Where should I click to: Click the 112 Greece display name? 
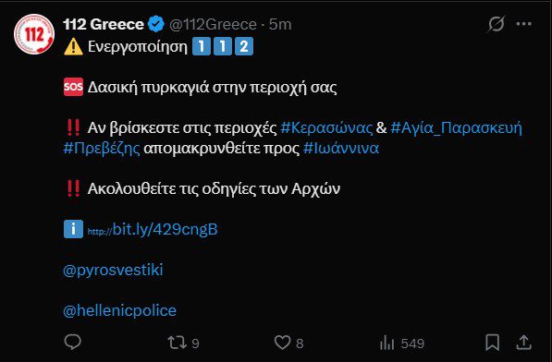coord(104,24)
